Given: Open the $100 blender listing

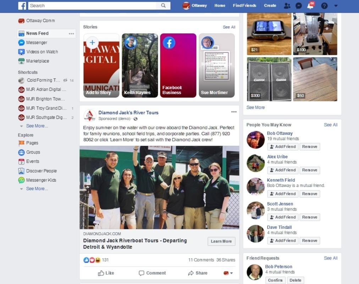Looking at the screenshot, I should click(315, 34).
